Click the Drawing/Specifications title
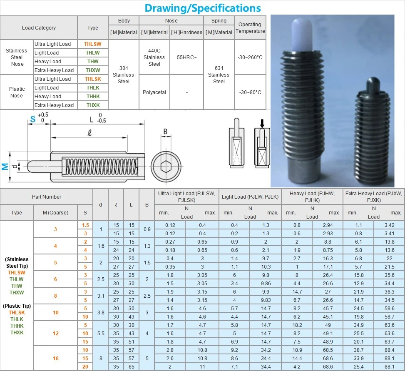Image resolution: width=405 pixels, height=371 pixels. 202,8
